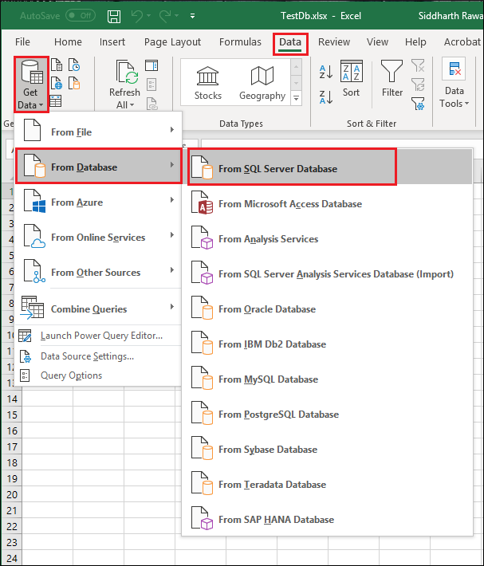Choose the Stocks data type
Image resolution: width=484 pixels, height=566 pixels.
[208, 84]
